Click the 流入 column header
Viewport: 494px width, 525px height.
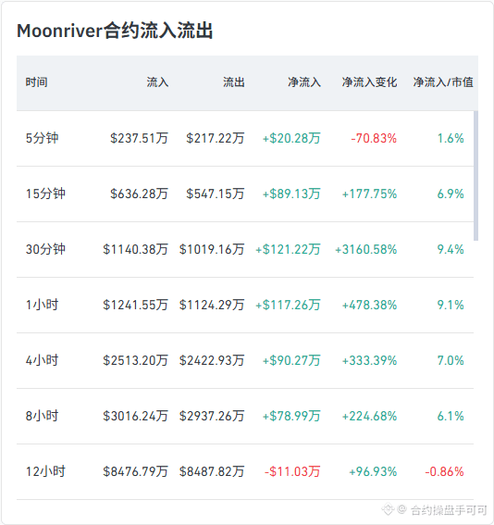point(157,82)
